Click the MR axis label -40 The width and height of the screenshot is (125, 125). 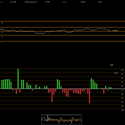click(122, 98)
